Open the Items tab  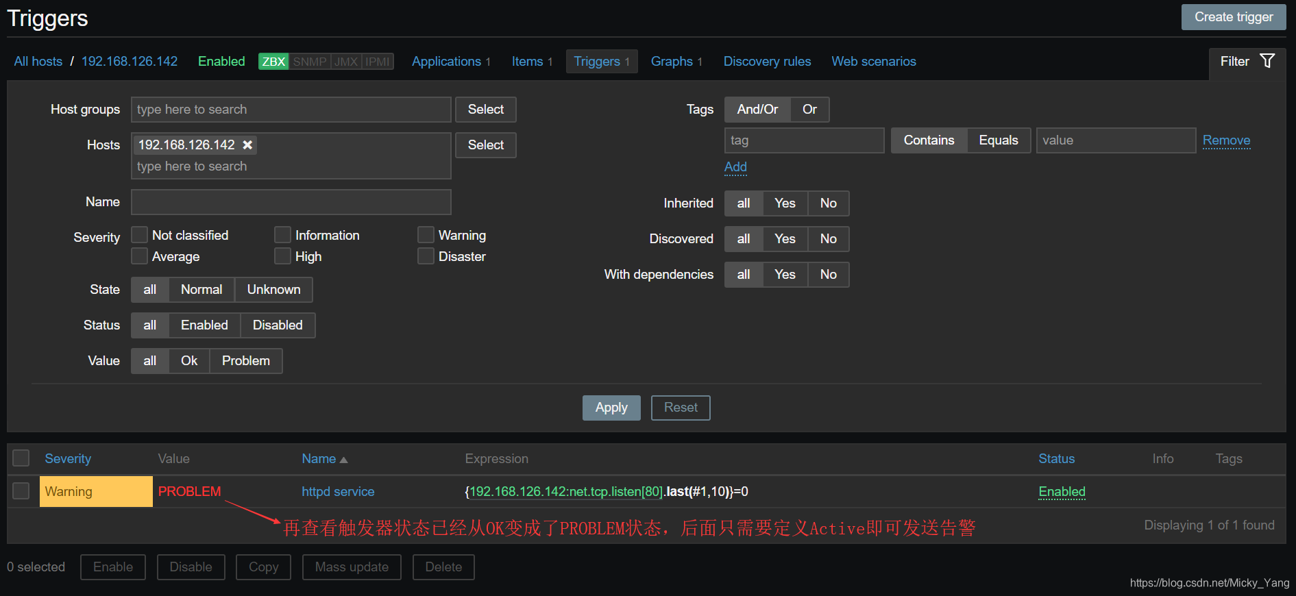(x=527, y=61)
